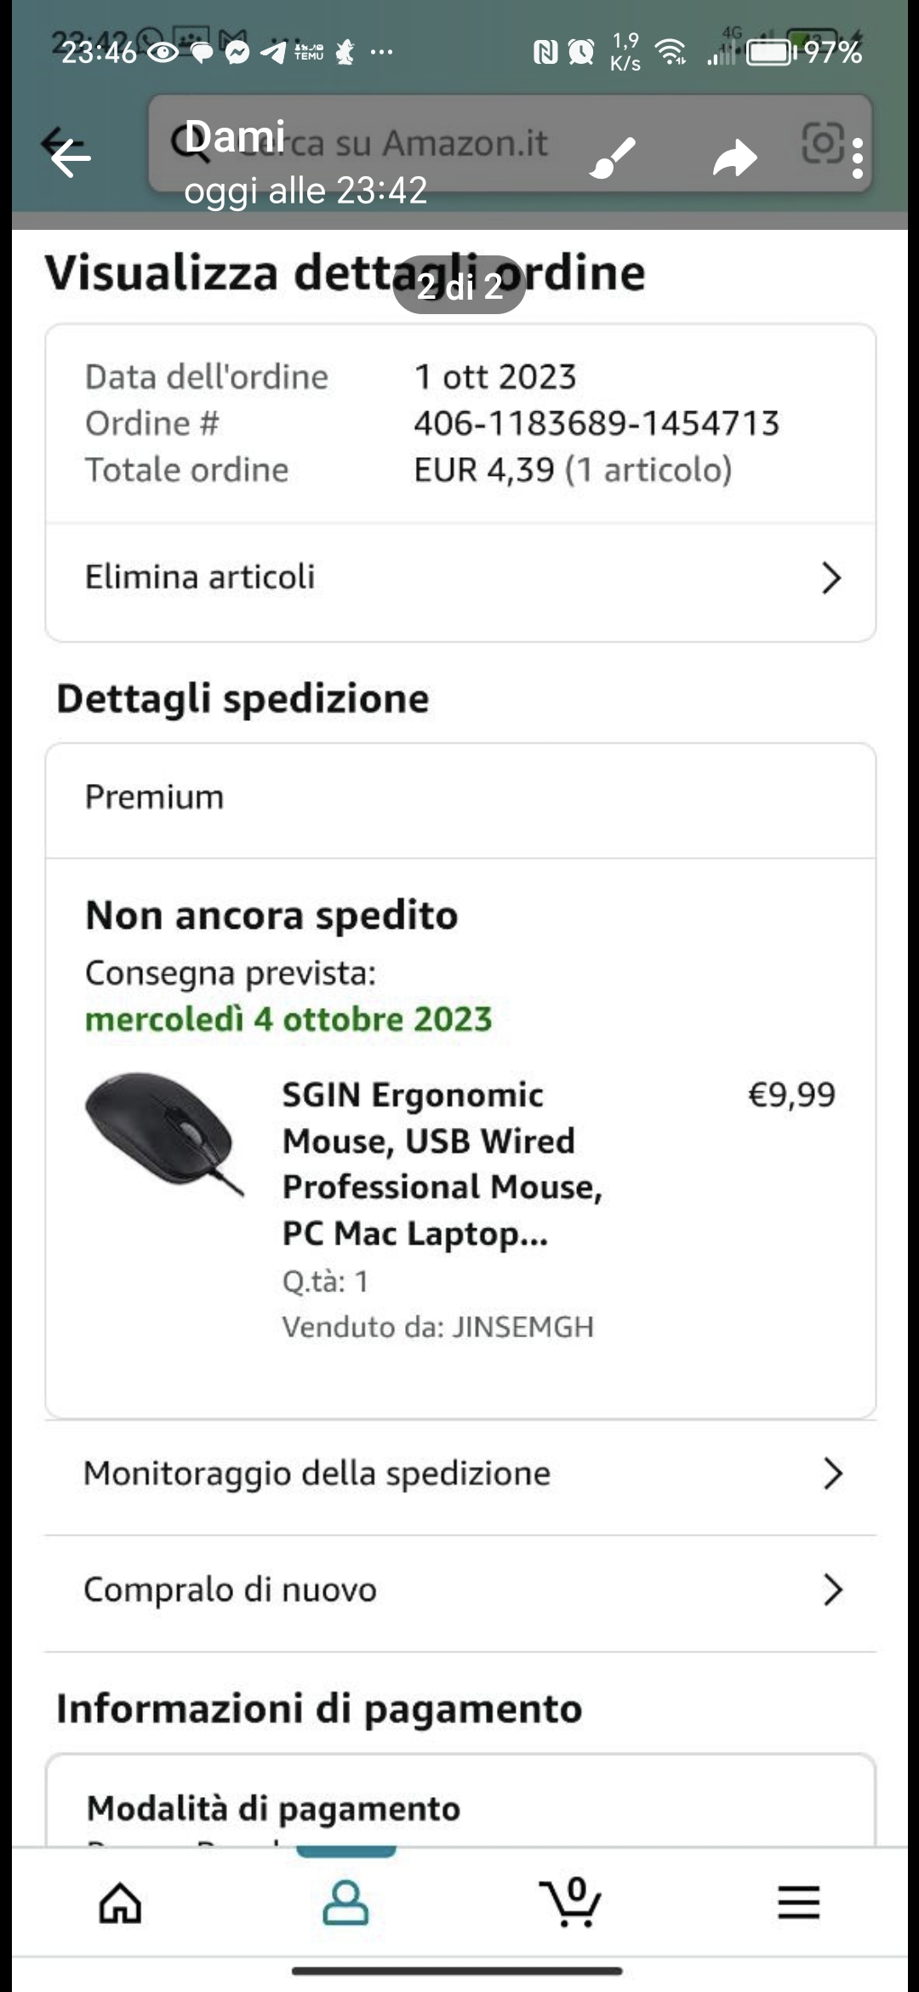The image size is (919, 1992).
Task: Go to the Amazon home tab
Action: (120, 1903)
